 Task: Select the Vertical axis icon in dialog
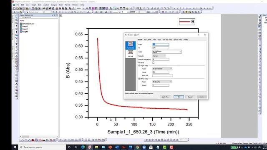pyautogui.click(x=131, y=54)
